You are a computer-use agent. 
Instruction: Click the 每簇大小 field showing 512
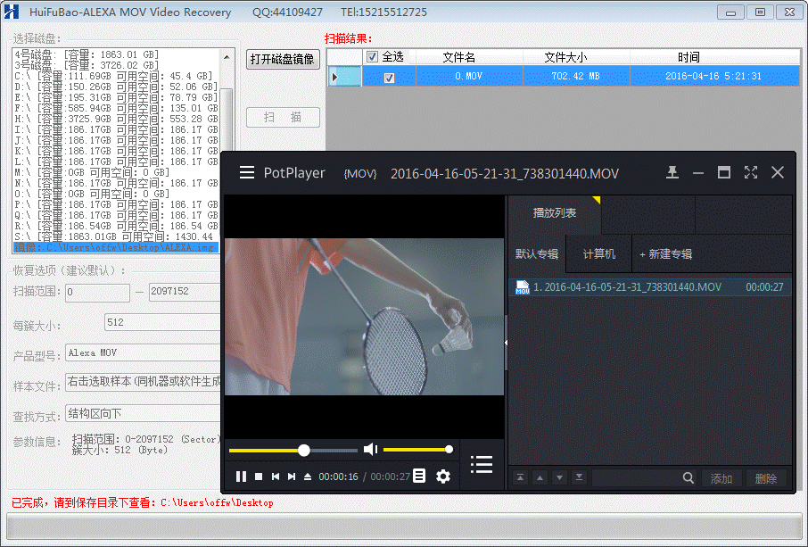click(x=162, y=322)
